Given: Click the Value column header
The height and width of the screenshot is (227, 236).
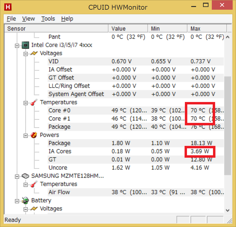Looking at the screenshot, I should [x=128, y=28].
